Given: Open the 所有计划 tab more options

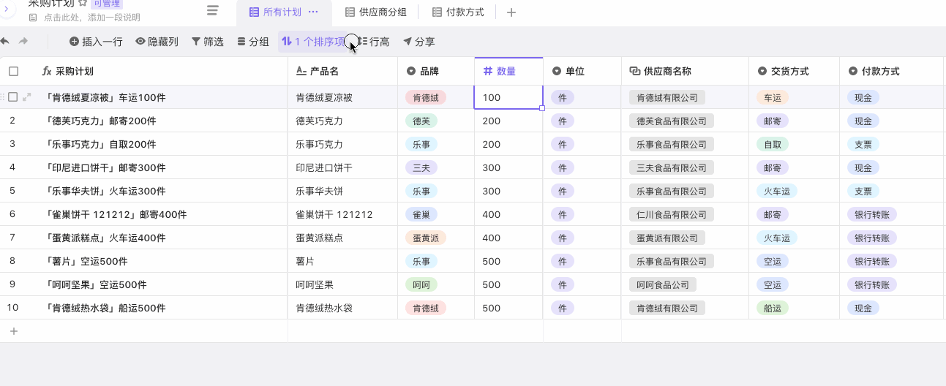Looking at the screenshot, I should click(313, 12).
